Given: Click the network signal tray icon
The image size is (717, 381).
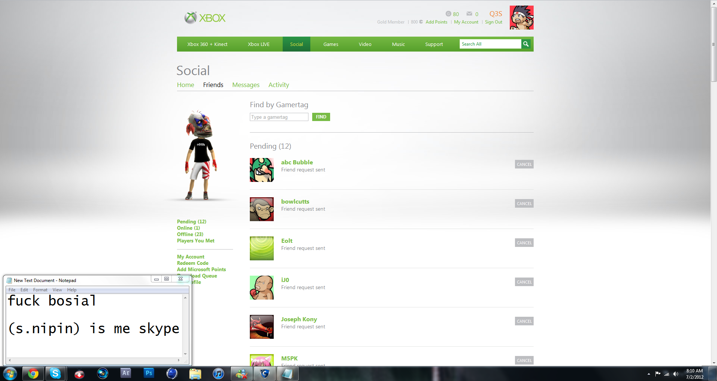Looking at the screenshot, I should pyautogui.click(x=667, y=374).
